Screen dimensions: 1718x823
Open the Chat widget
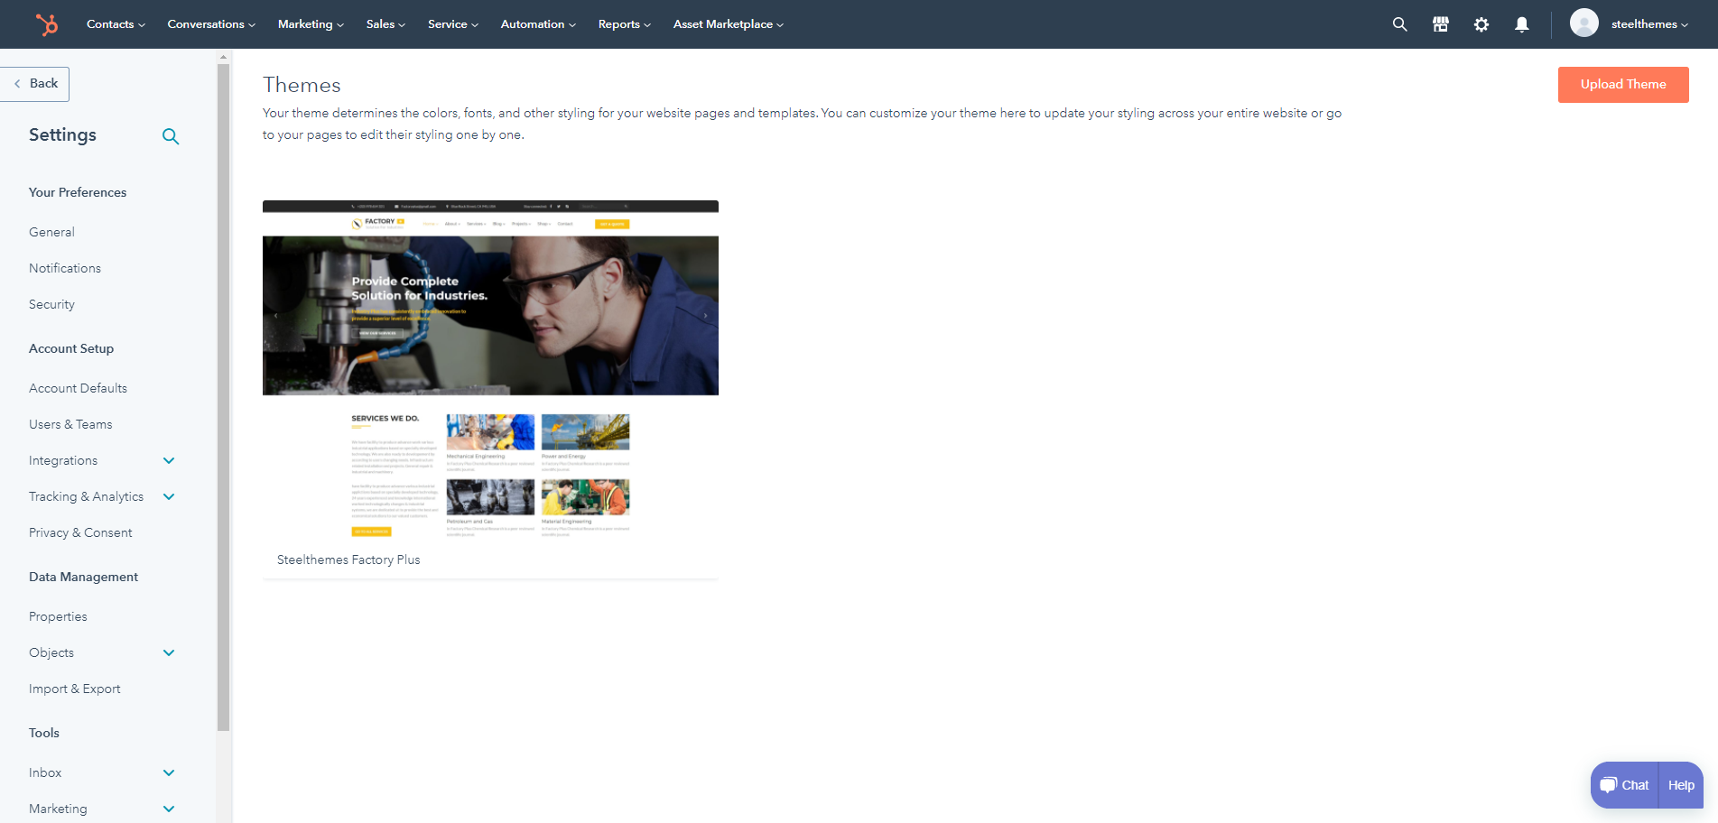coord(1624,785)
